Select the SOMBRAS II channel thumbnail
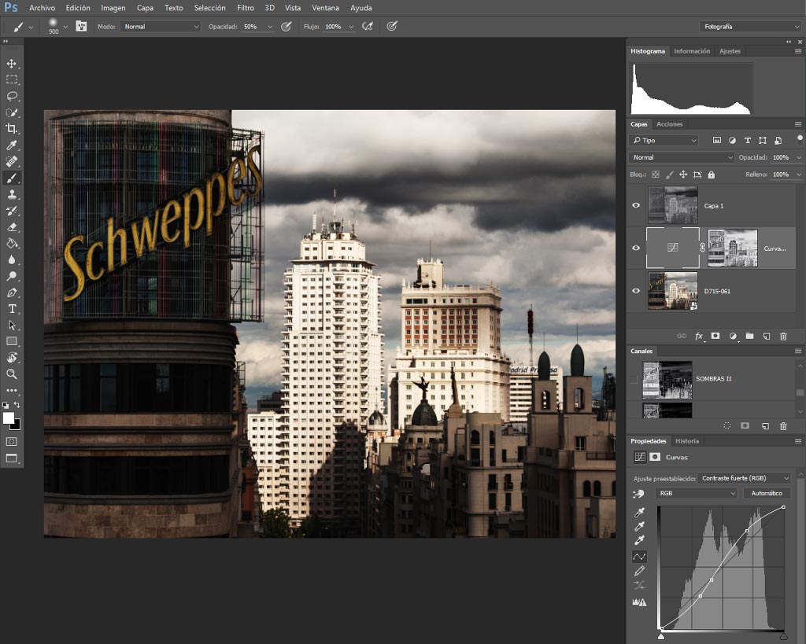Screen dimensions: 806x644 pos(667,380)
